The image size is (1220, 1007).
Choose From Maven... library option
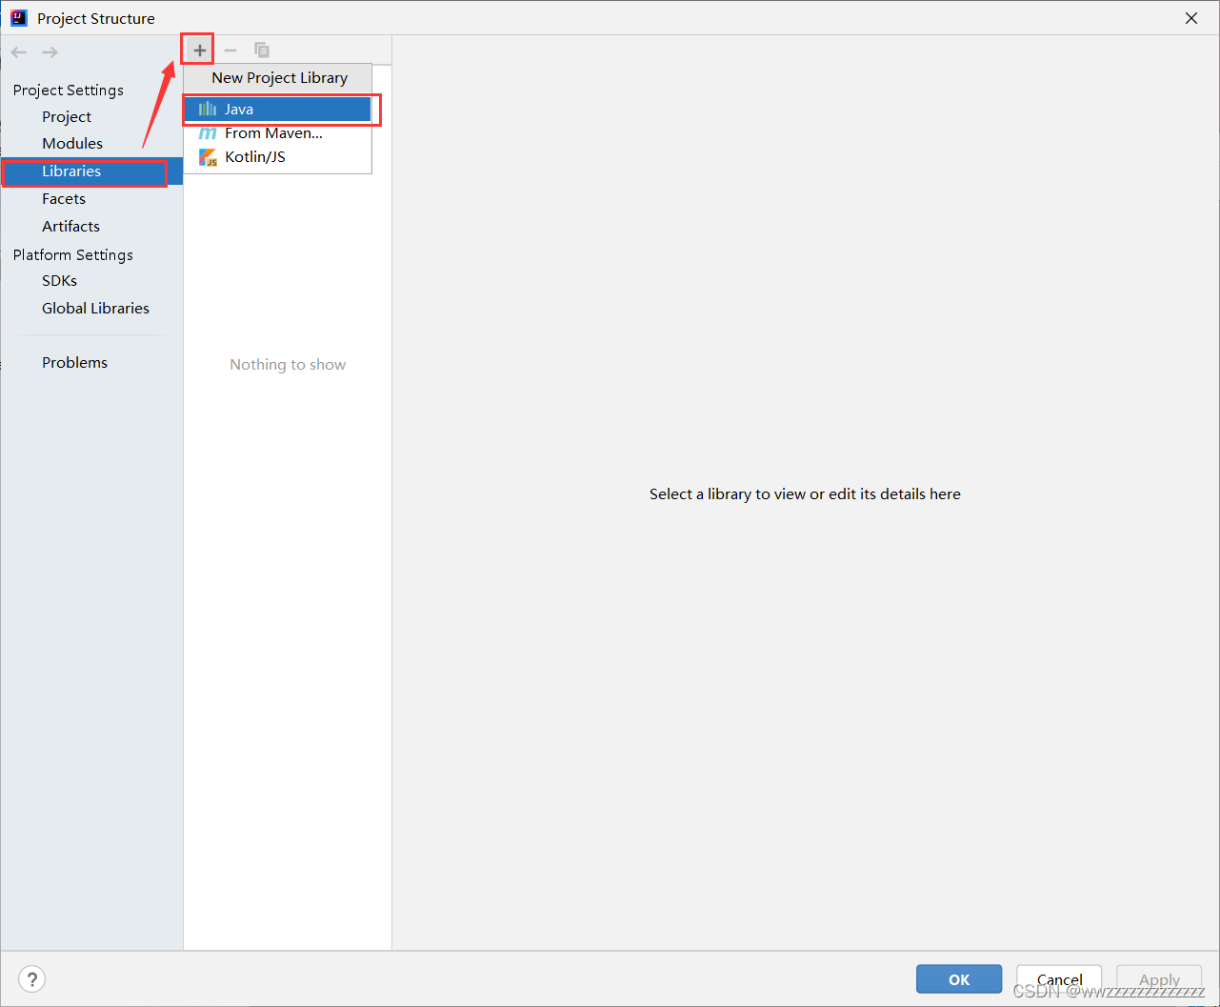click(x=277, y=132)
